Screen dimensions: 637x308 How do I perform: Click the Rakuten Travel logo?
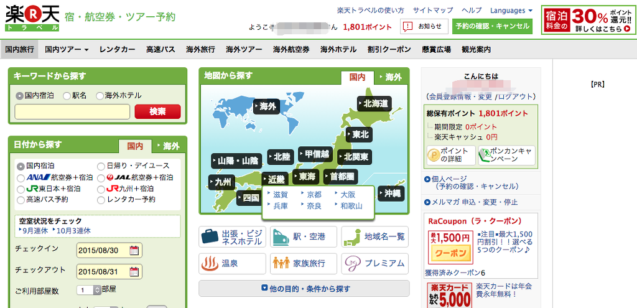pyautogui.click(x=32, y=18)
